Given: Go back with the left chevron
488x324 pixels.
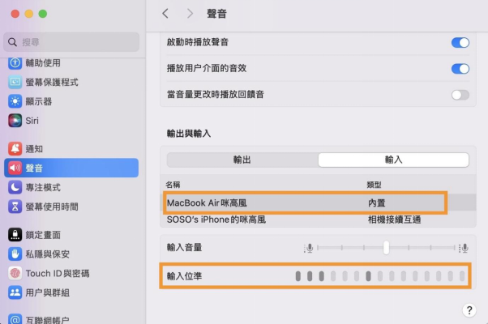Looking at the screenshot, I should [165, 14].
